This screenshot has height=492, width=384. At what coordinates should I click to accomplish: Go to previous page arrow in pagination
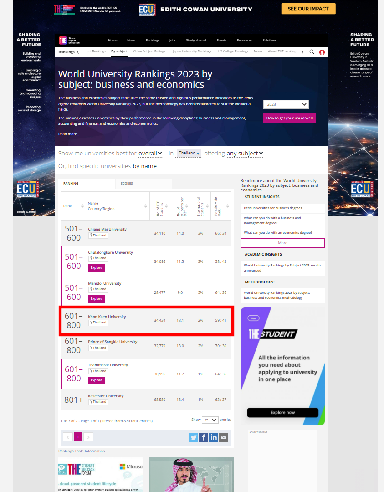click(x=68, y=437)
